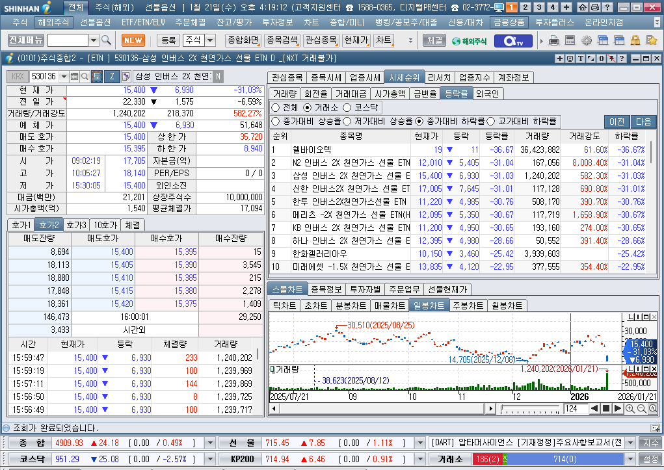The width and height of the screenshot is (664, 470).
Task: Open the 10호가 tab
Action: (x=105, y=226)
